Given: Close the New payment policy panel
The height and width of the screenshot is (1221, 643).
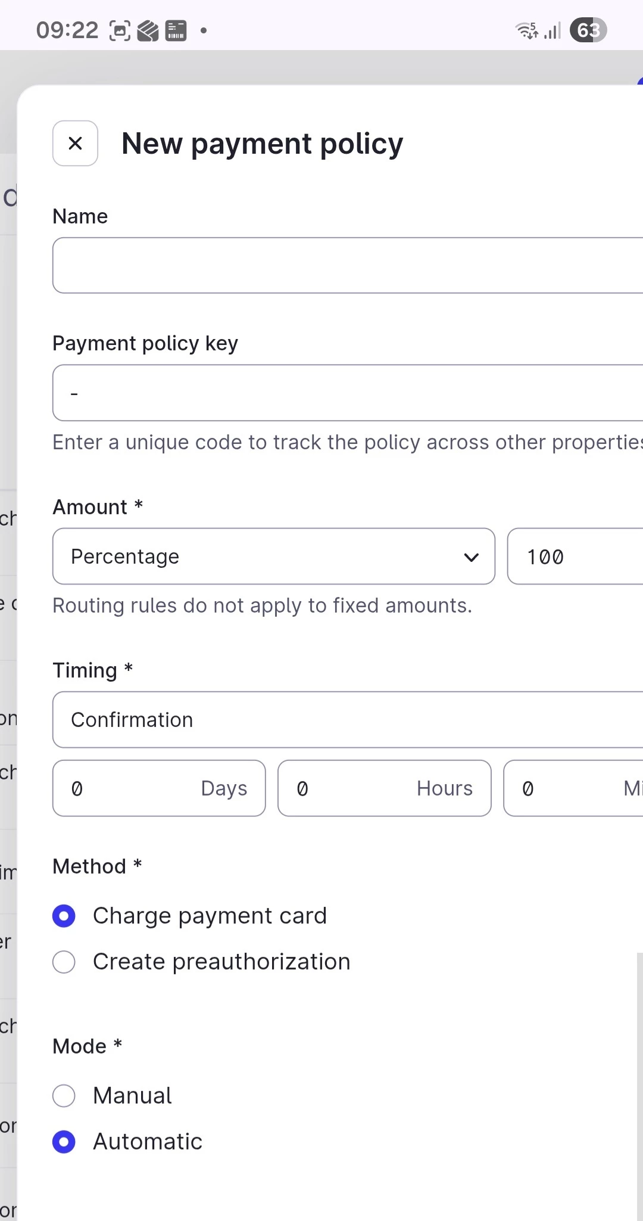Looking at the screenshot, I should [x=75, y=143].
